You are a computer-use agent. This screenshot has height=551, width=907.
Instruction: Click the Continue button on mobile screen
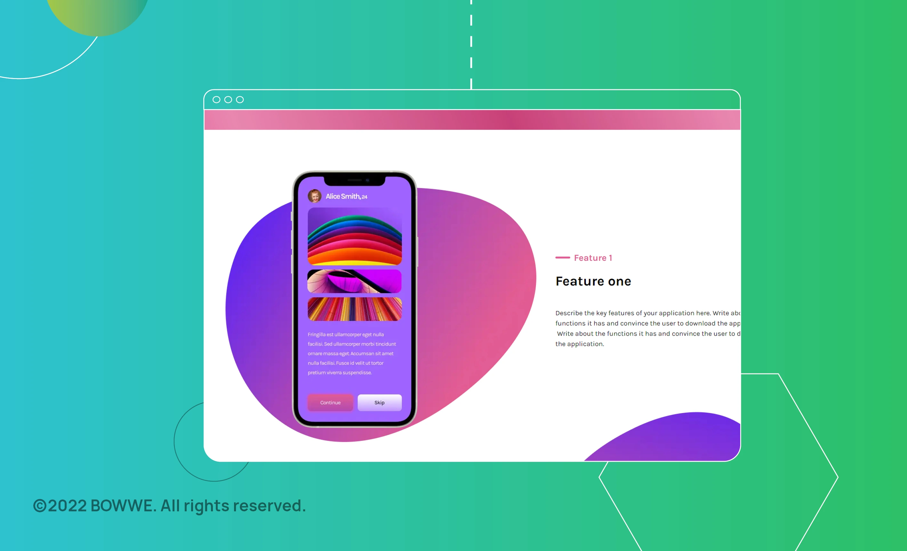click(330, 402)
